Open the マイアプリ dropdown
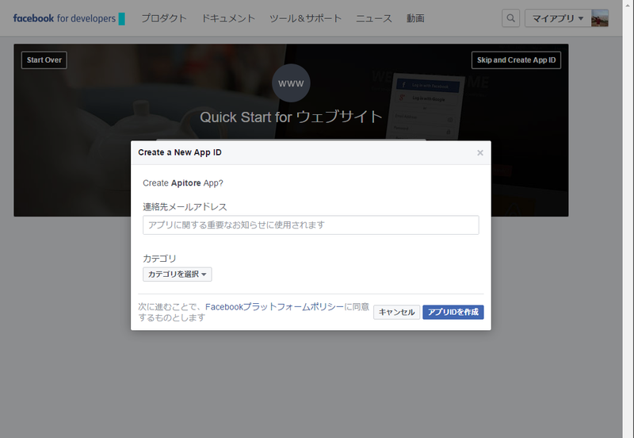The height and width of the screenshot is (438, 634). click(558, 18)
